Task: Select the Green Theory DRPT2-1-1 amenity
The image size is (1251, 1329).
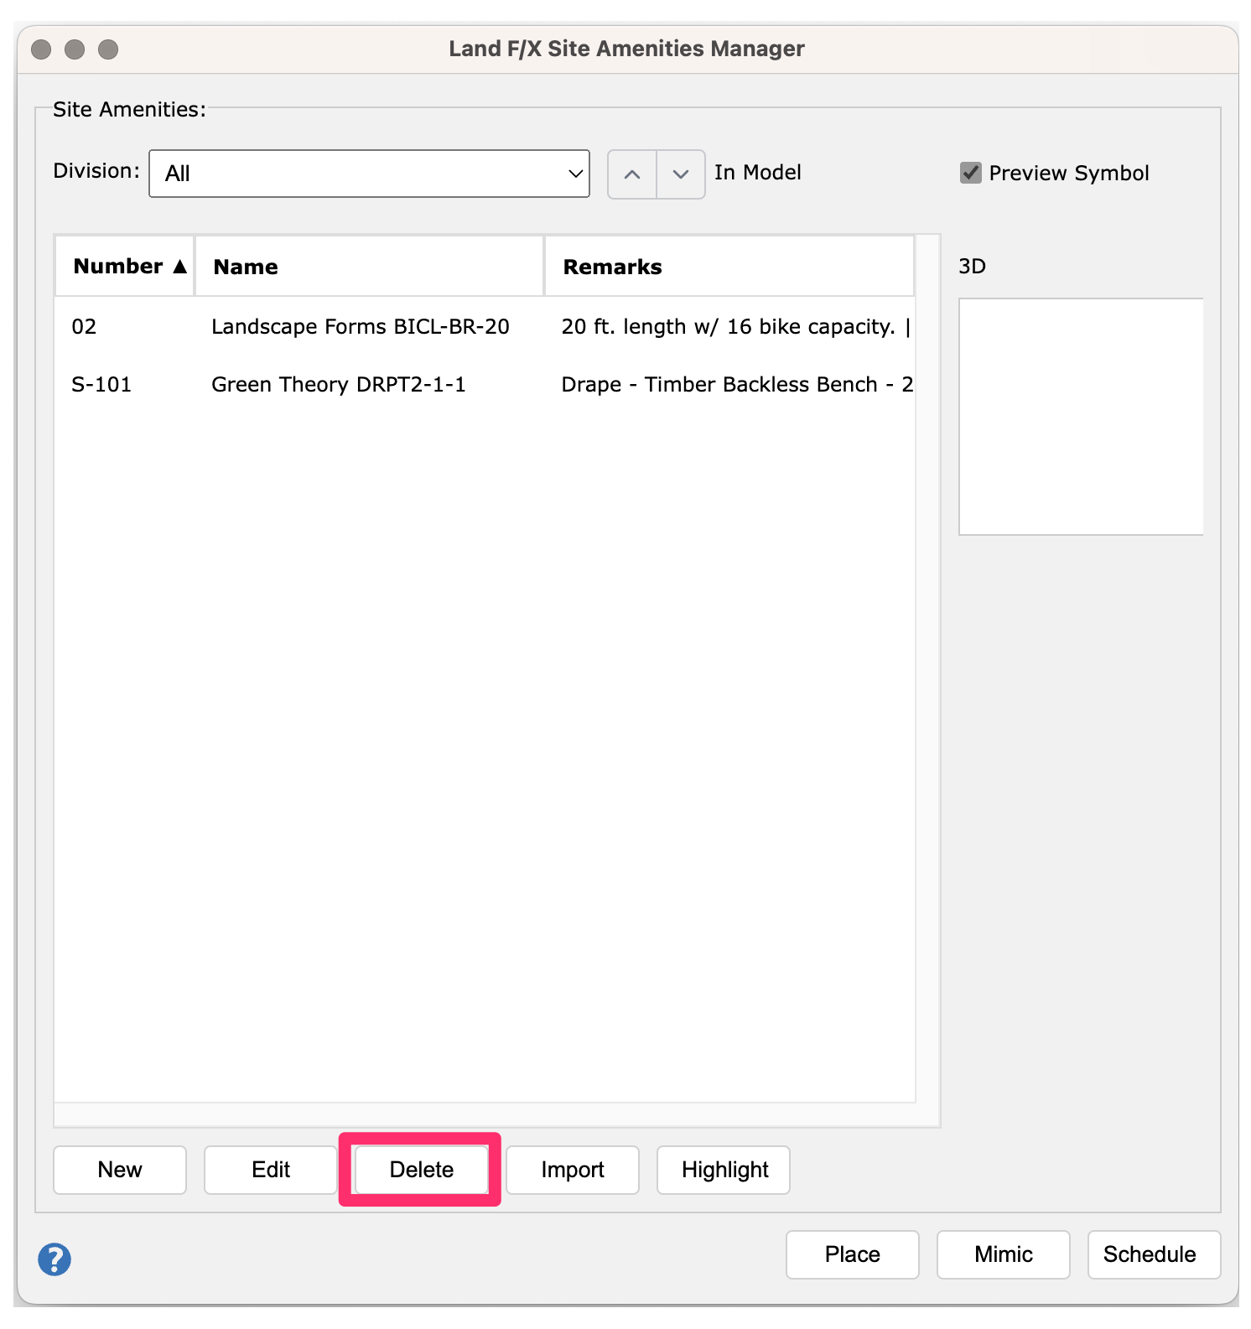Action: point(338,385)
